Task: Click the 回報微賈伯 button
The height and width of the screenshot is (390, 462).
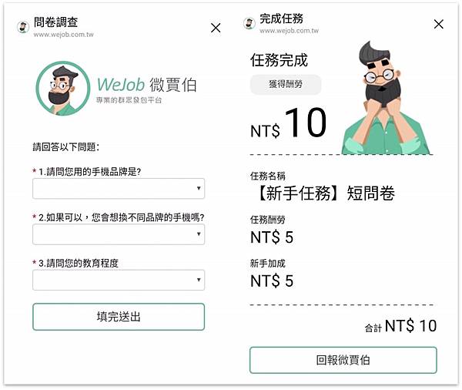Action: tap(343, 360)
